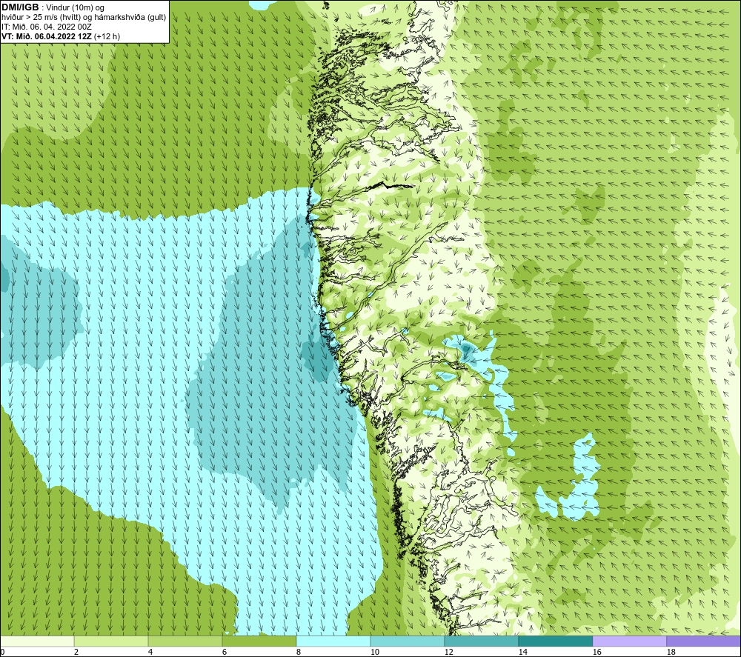741x657 pixels.
Task: Click the 'VT: Mið. 06.04.2022 12Z' line
Action: (47, 36)
